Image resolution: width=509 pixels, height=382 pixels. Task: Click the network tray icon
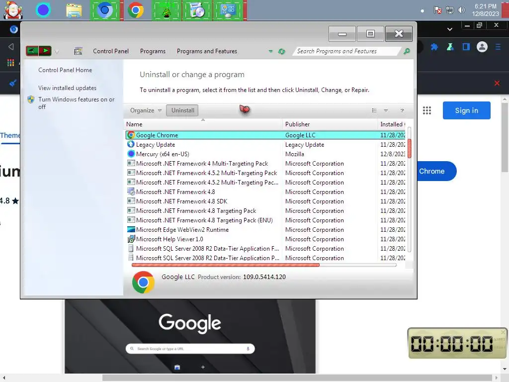[449, 10]
